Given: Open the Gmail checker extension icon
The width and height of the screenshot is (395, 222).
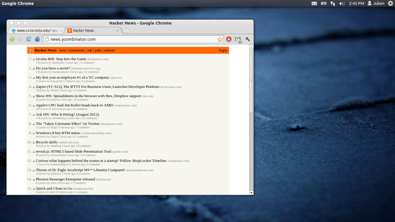Looking at the screenshot, I should pyautogui.click(x=238, y=39).
